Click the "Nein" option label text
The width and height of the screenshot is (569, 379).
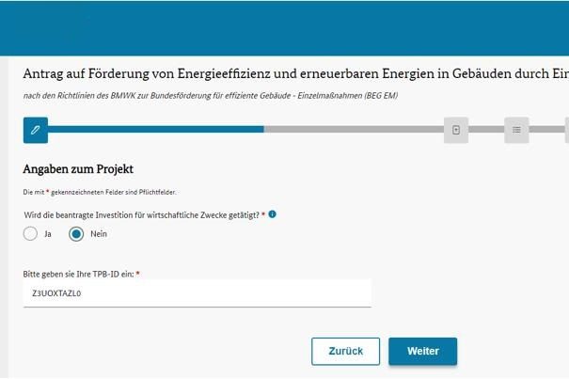[99, 233]
